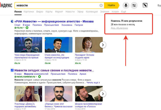
Task: Open the 'Карты' tab
Action: pyautogui.click(x=49, y=12)
